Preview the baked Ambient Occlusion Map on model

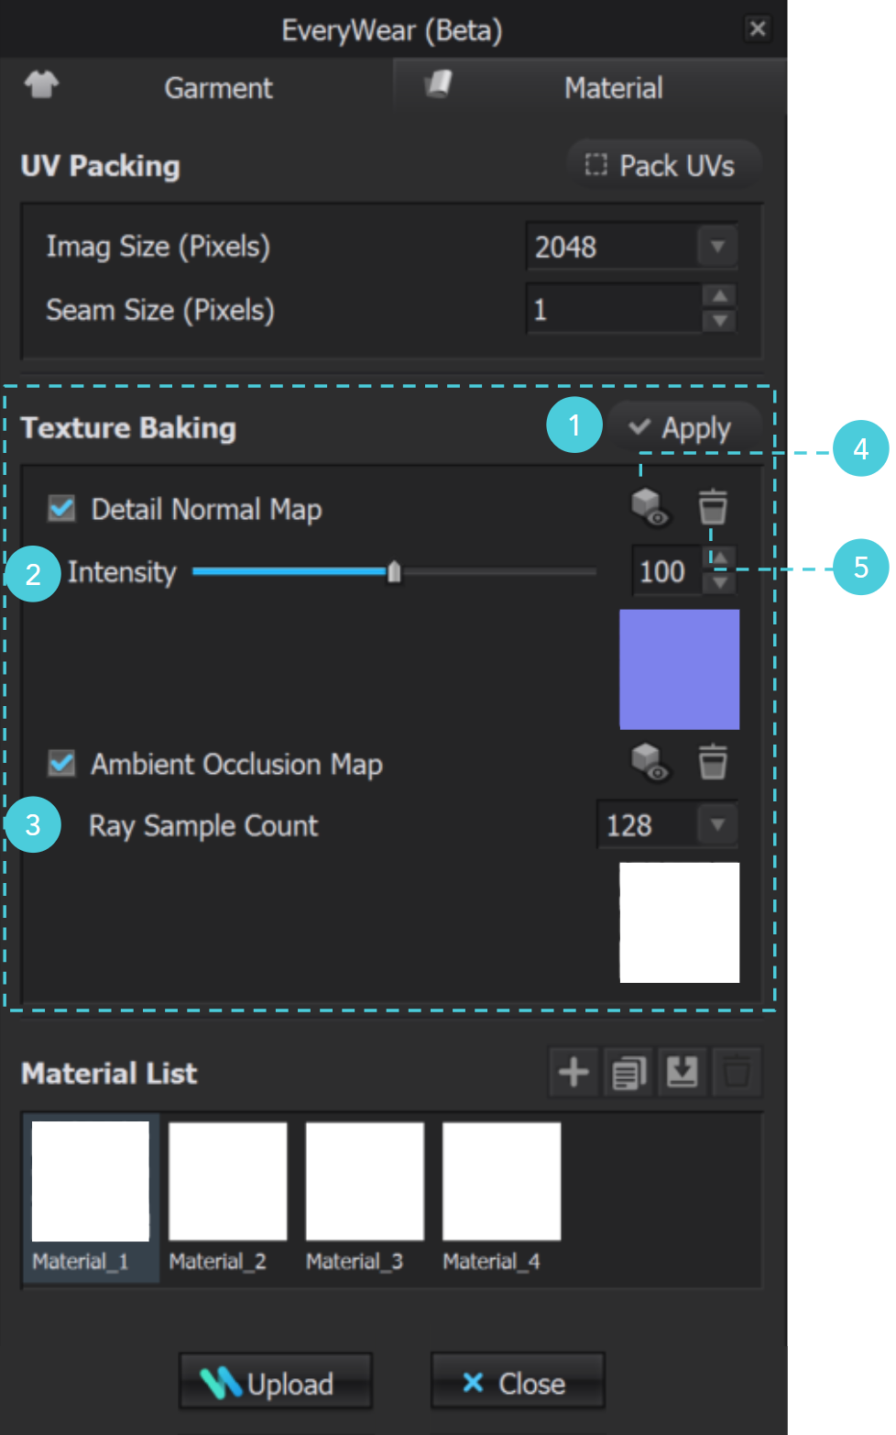pyautogui.click(x=648, y=763)
